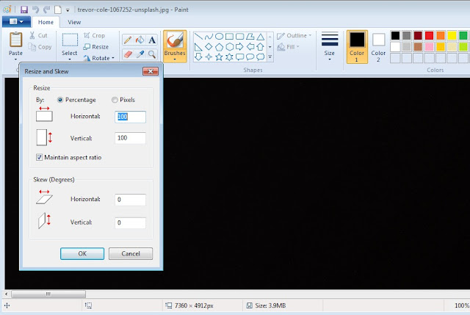
Task: Select the Eraser tool
Action: click(x=128, y=54)
